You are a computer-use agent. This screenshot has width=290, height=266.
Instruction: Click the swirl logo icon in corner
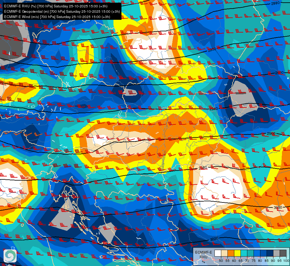[10, 256]
